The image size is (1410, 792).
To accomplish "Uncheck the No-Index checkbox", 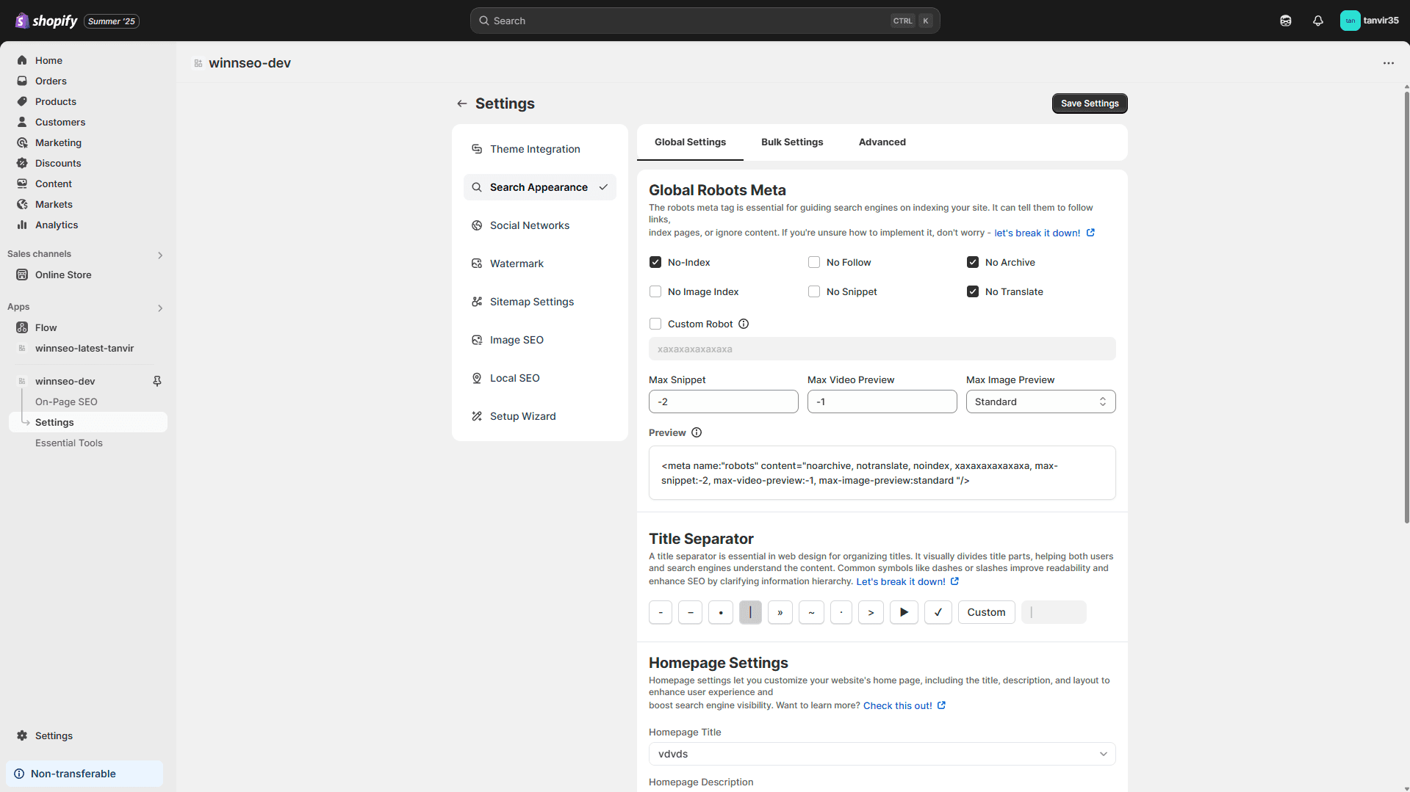I will pos(655,262).
